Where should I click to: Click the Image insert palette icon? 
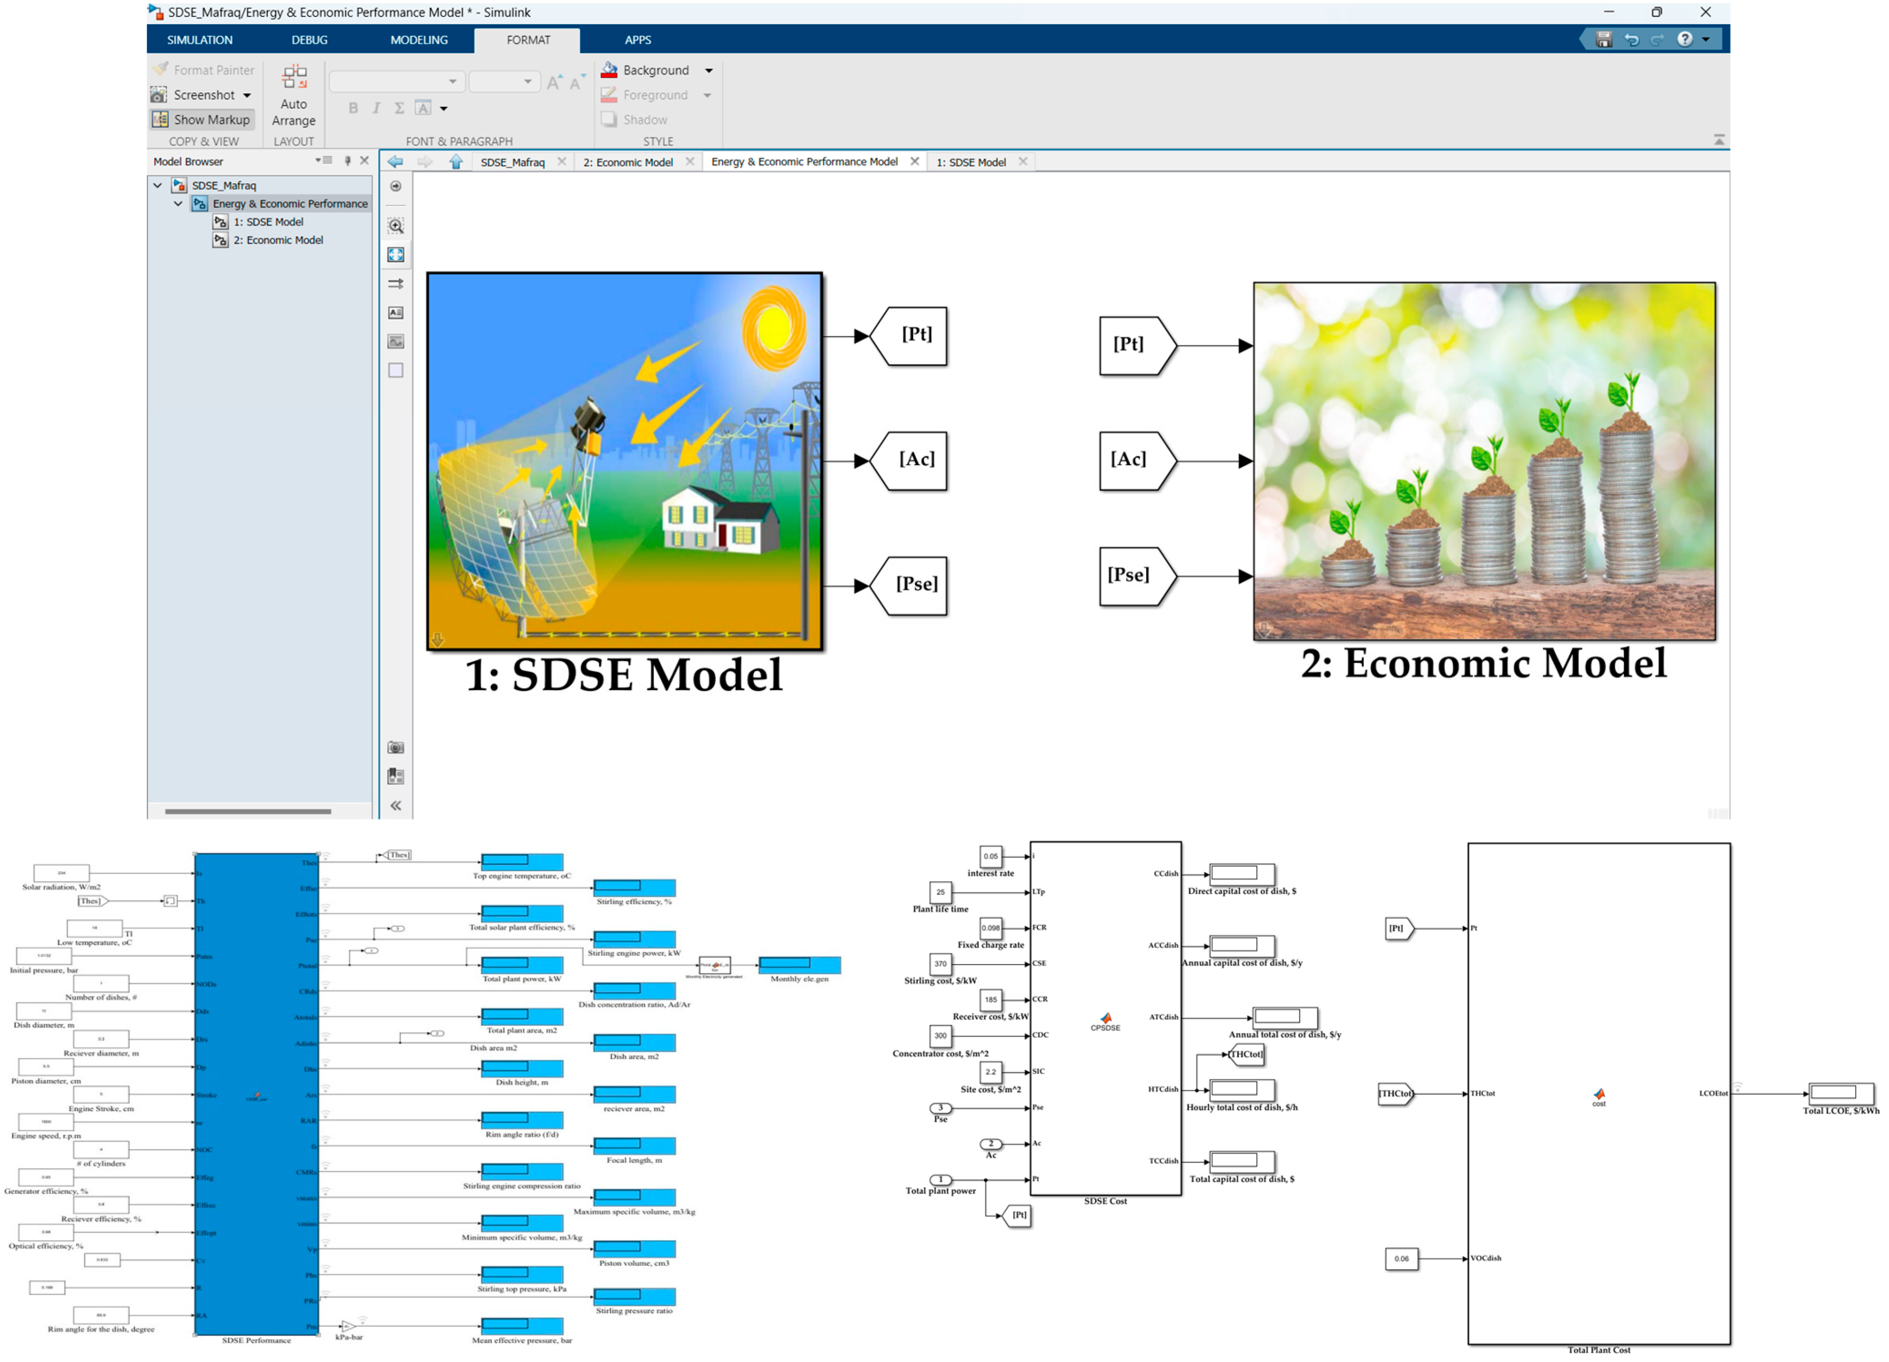click(x=396, y=341)
